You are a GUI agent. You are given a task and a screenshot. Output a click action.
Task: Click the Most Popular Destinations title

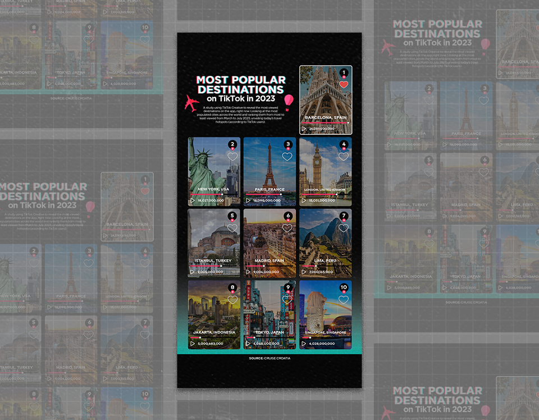click(241, 85)
